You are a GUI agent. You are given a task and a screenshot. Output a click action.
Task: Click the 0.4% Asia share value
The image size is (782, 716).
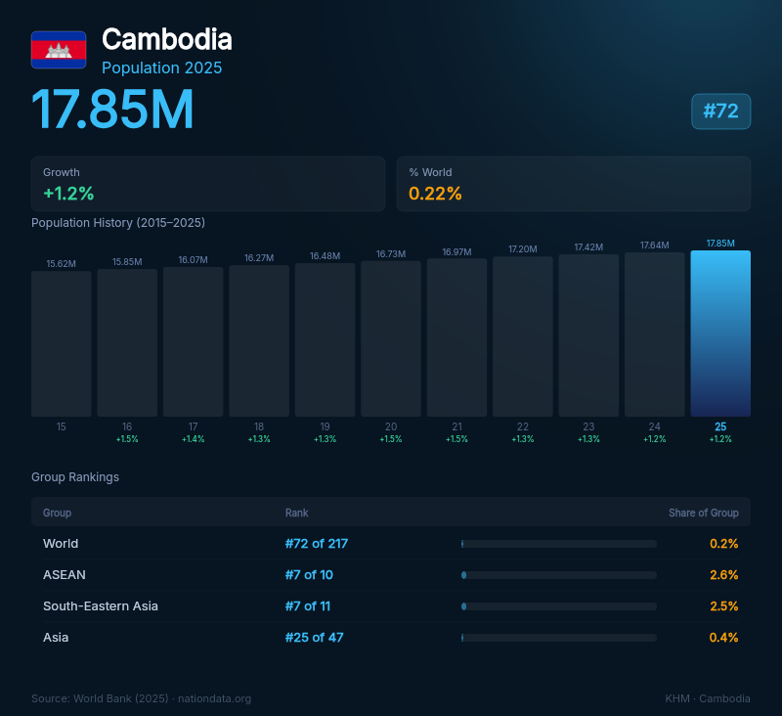point(723,637)
